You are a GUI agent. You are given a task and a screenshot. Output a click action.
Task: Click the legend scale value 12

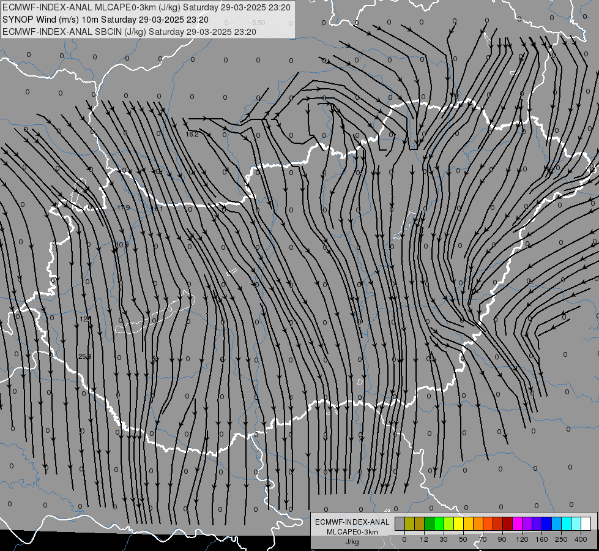point(424,539)
